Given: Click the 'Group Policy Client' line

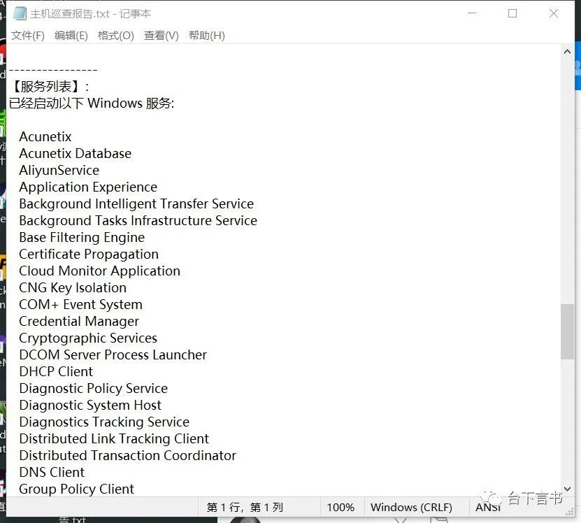Looking at the screenshot, I should [77, 489].
